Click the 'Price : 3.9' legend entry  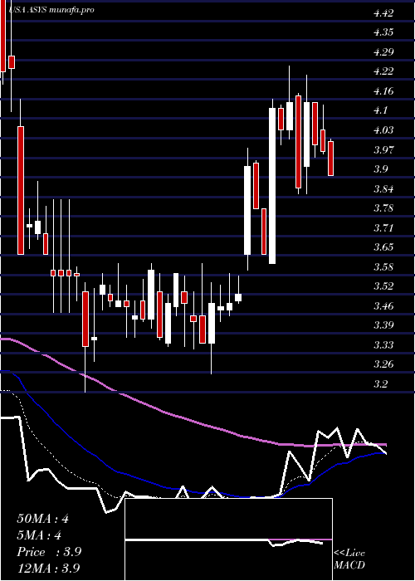pos(49,552)
